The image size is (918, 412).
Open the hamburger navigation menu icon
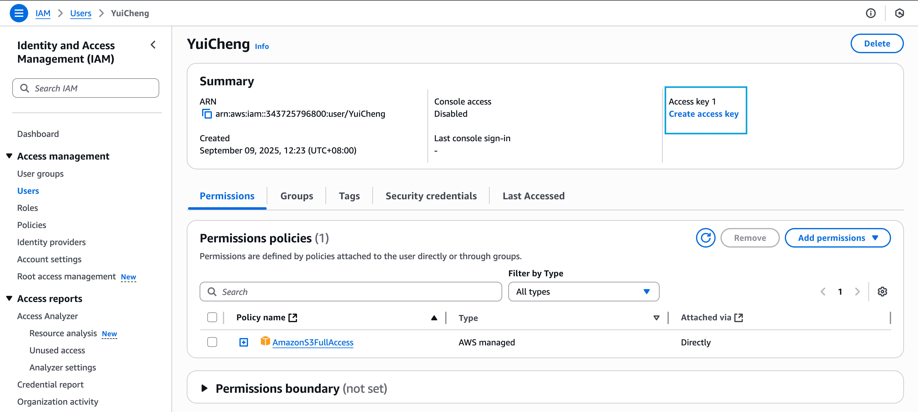click(x=19, y=13)
